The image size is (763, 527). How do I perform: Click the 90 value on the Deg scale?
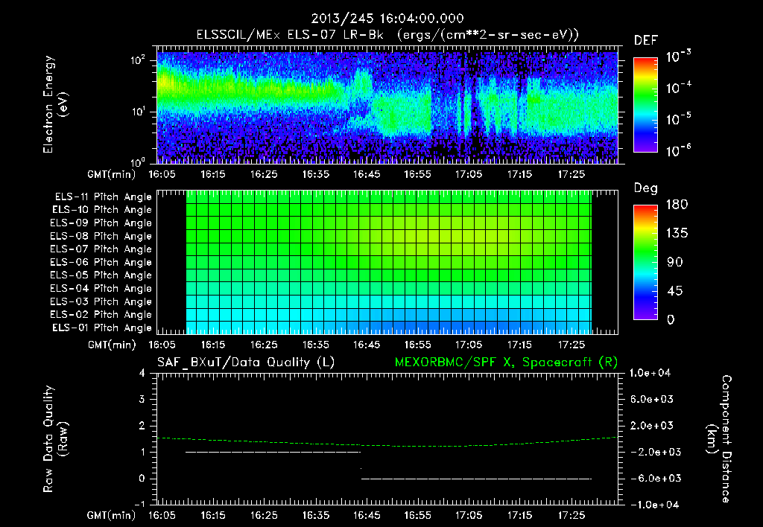coord(674,263)
